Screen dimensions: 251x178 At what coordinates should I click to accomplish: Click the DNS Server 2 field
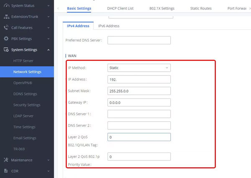pyautogui.click(x=139, y=126)
